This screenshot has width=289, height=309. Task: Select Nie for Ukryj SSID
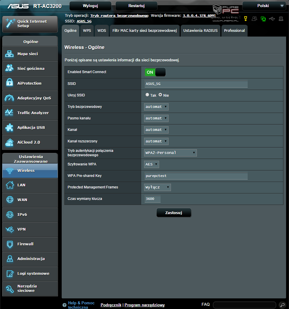point(160,94)
